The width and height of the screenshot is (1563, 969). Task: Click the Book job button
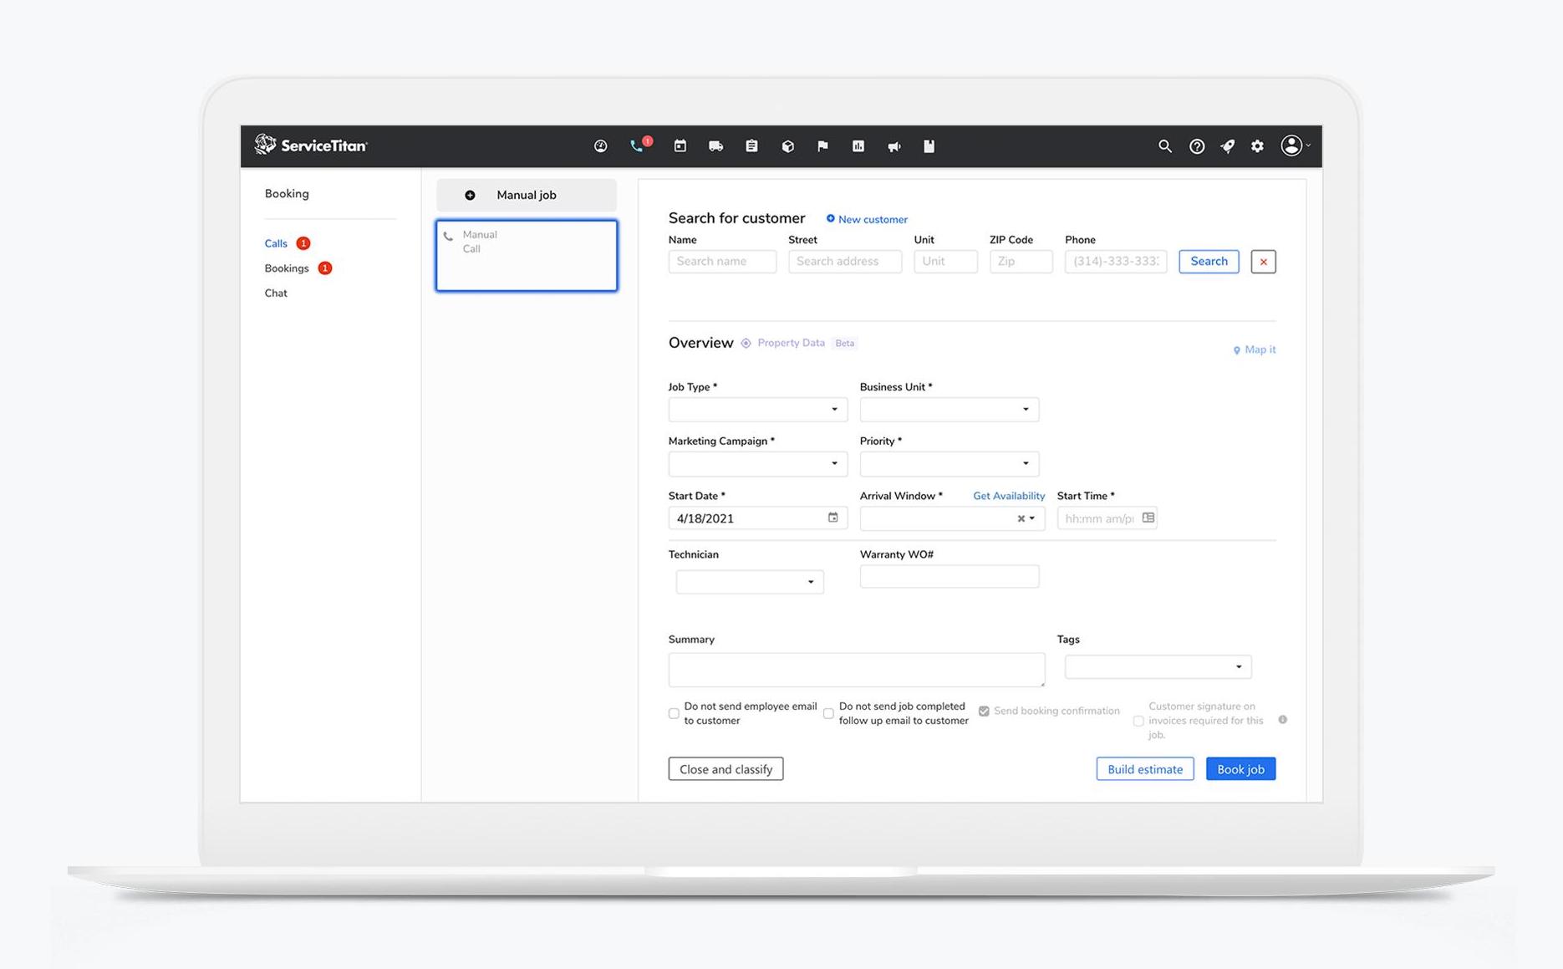click(x=1240, y=768)
